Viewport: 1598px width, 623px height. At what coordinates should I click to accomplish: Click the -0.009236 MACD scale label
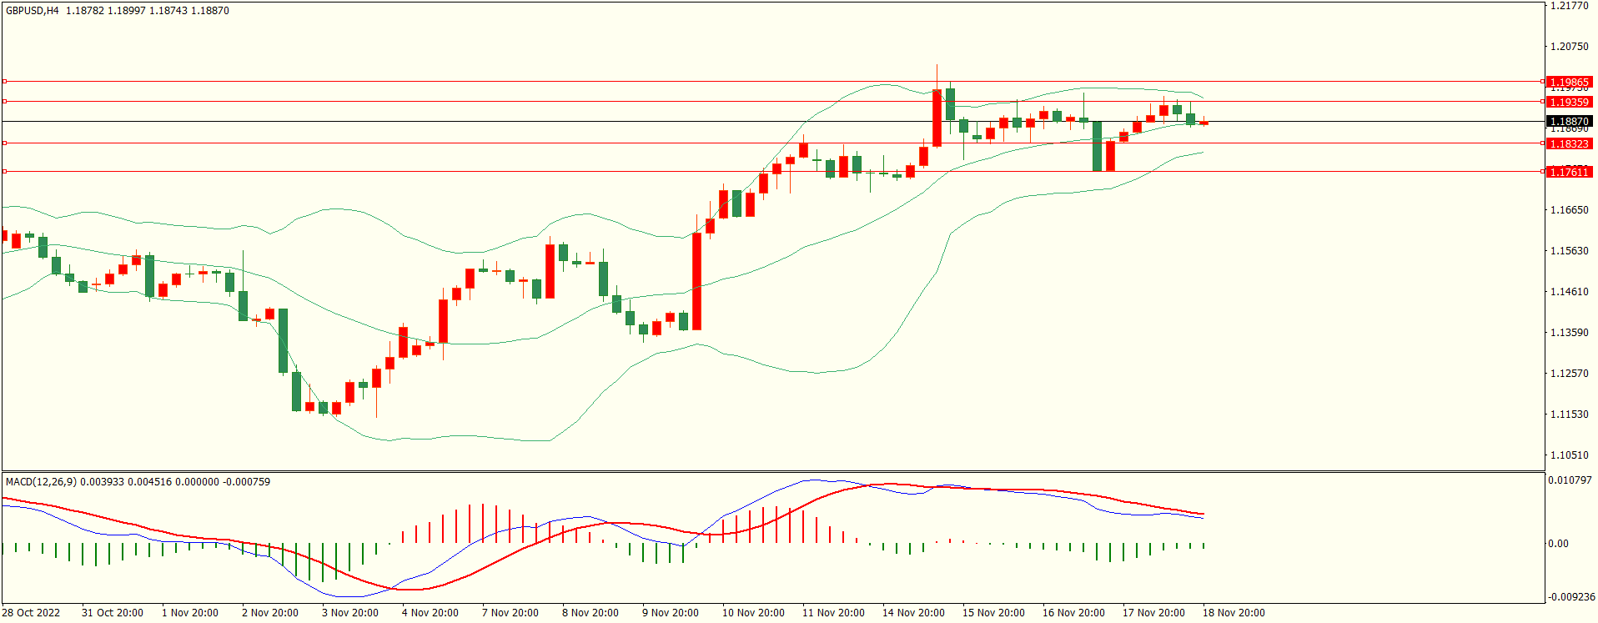tap(1571, 597)
